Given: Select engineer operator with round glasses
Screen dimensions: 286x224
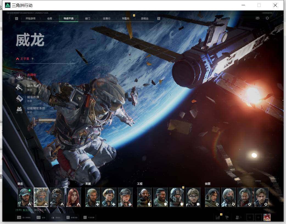Looking at the screenshot, I should tap(193, 197).
